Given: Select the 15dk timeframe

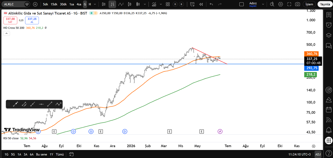Looking at the screenshot, I should (54, 4).
